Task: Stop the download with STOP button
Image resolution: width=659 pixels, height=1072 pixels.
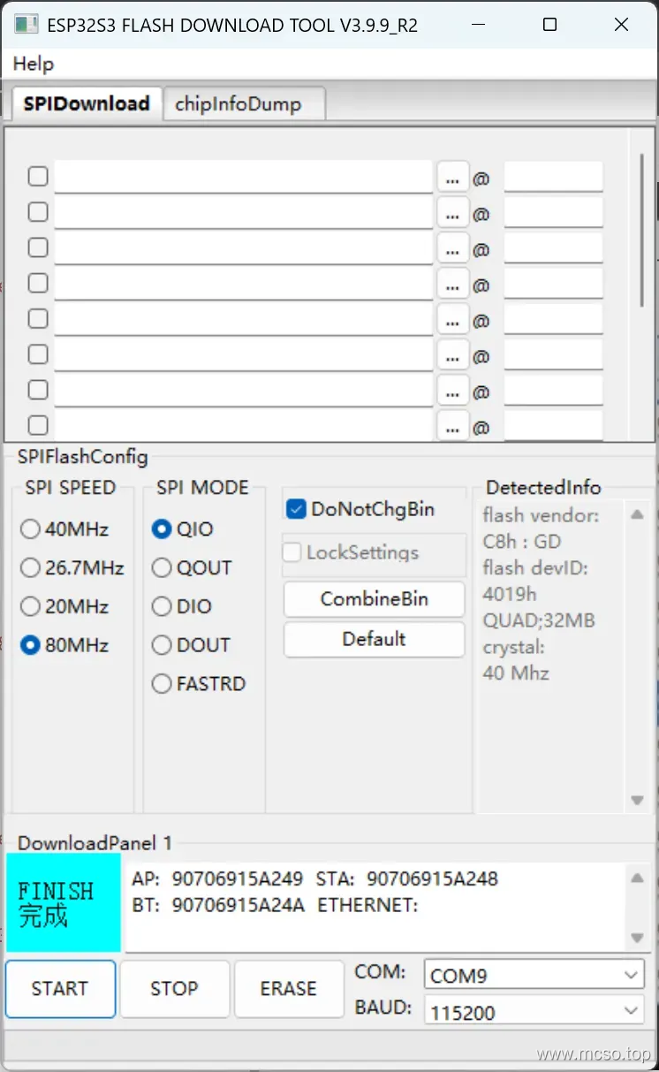Action: tap(174, 989)
